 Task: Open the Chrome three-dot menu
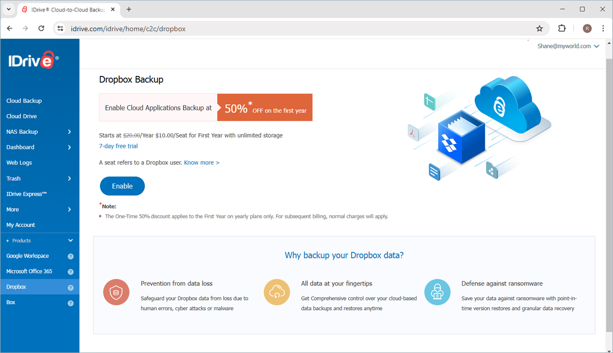coord(603,29)
